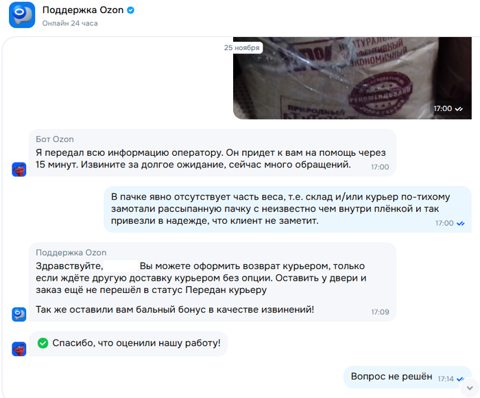Viewport: 480px width, 398px height.
Task: Open the sent photo of the damaged package
Action: pos(352,78)
